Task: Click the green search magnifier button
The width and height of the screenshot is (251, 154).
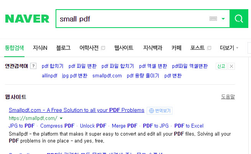Action: pos(239,18)
